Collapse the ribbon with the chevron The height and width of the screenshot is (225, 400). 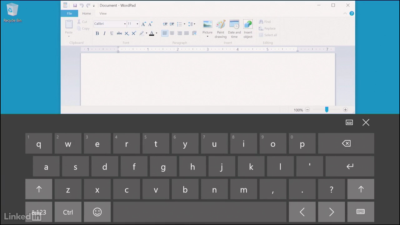point(345,13)
